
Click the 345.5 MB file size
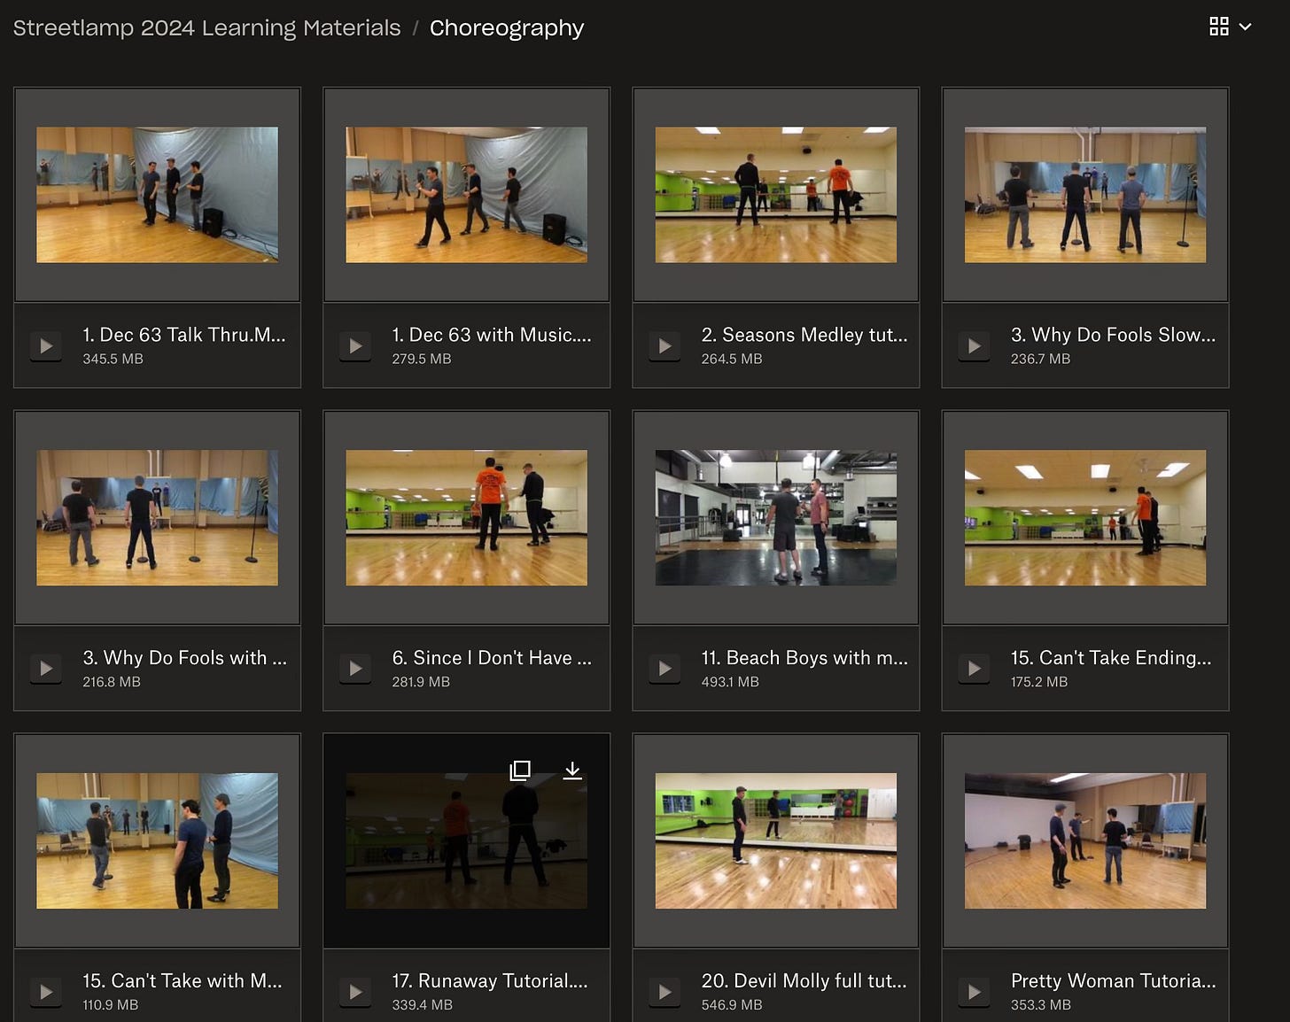[x=113, y=359]
